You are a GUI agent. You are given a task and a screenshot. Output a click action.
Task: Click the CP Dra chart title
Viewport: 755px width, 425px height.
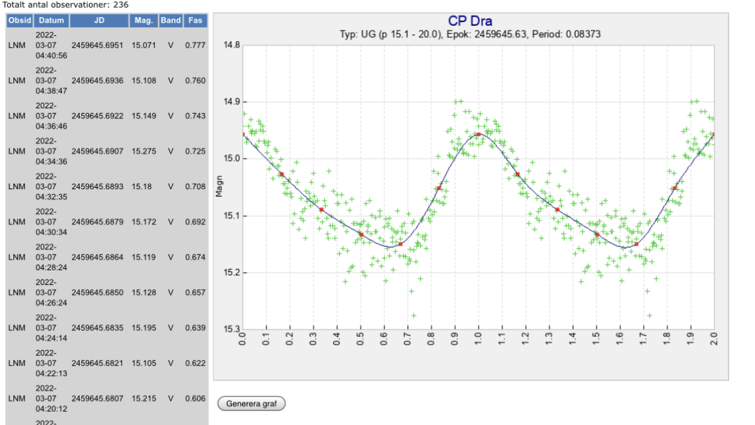(470, 21)
